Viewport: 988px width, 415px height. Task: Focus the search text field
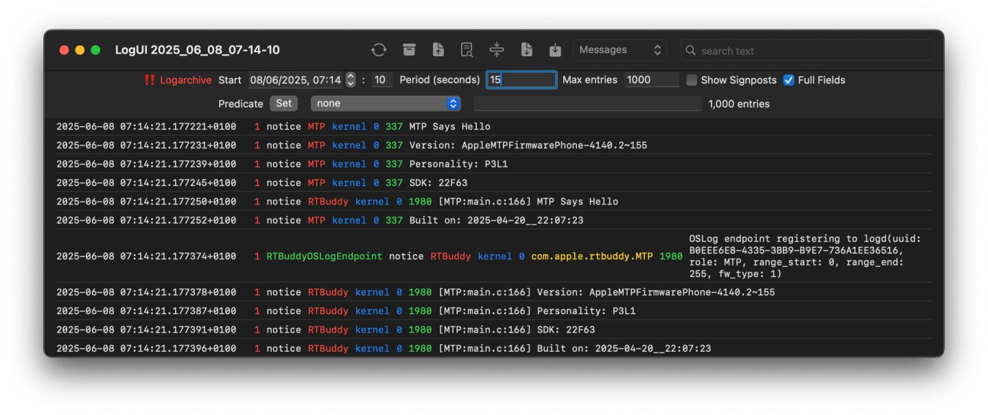pyautogui.click(x=807, y=51)
